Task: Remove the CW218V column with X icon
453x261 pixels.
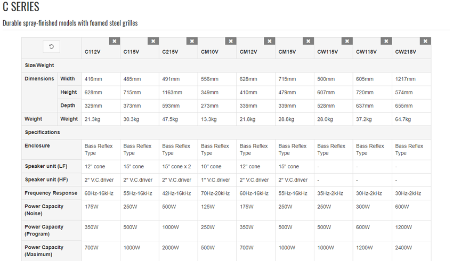Action: (x=425, y=41)
